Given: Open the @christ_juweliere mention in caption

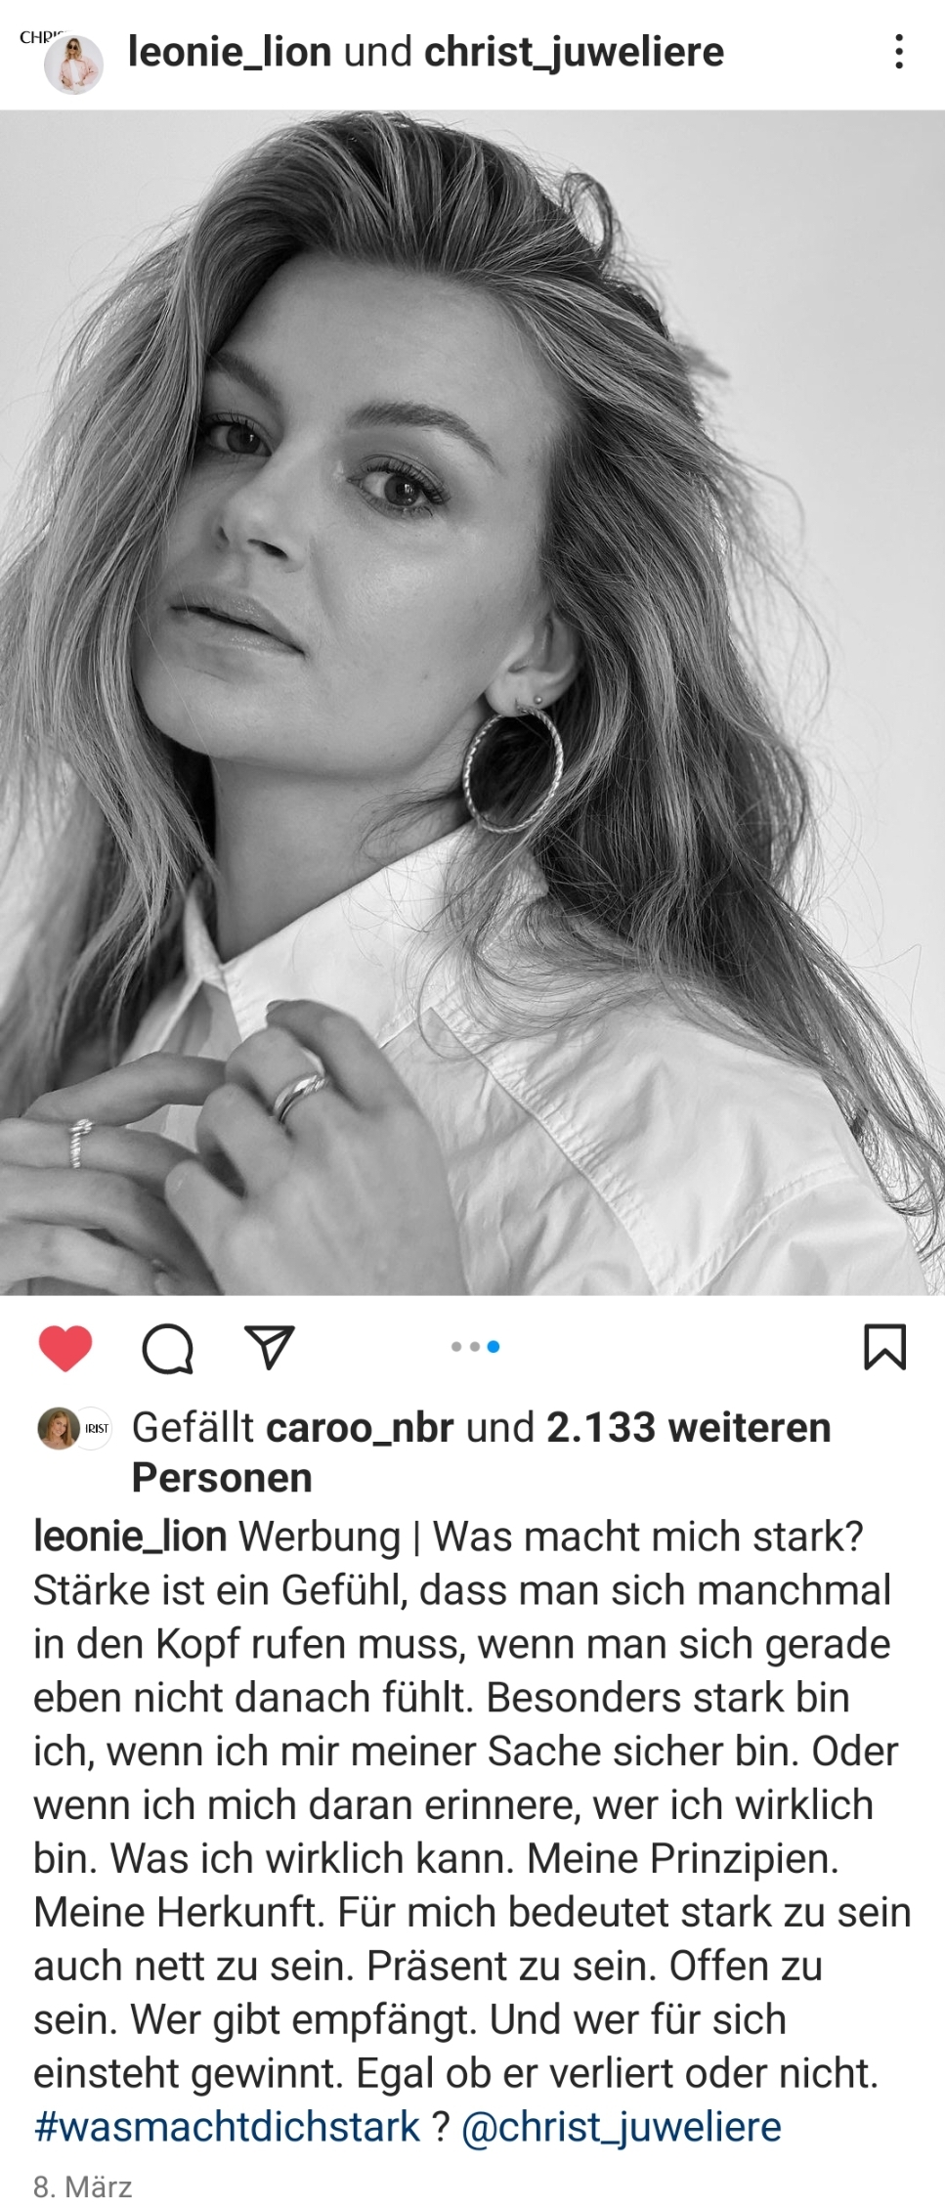Looking at the screenshot, I should 621,2127.
